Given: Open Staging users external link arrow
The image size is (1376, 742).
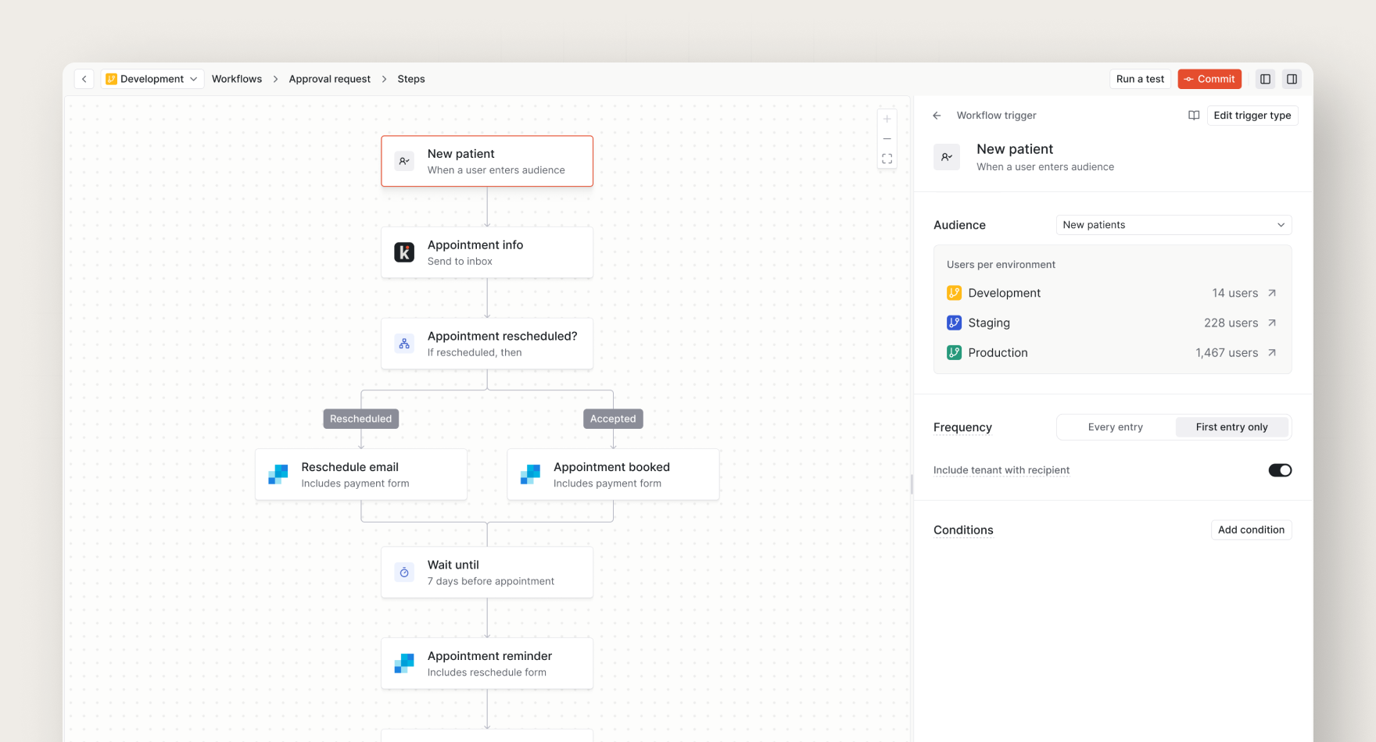Looking at the screenshot, I should pos(1272,323).
